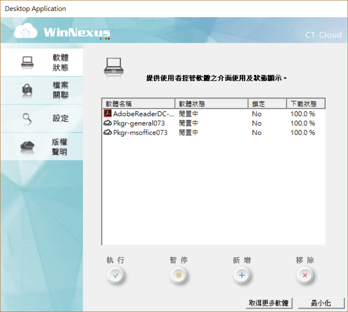Show the 版權聲明 sidebar tab

coord(42,147)
